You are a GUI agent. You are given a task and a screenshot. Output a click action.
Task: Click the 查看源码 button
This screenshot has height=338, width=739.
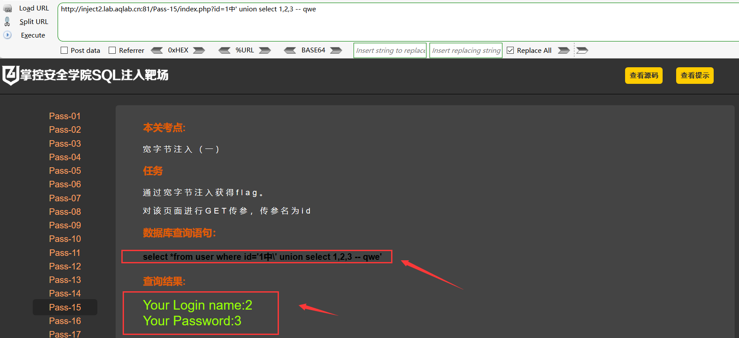click(x=644, y=76)
